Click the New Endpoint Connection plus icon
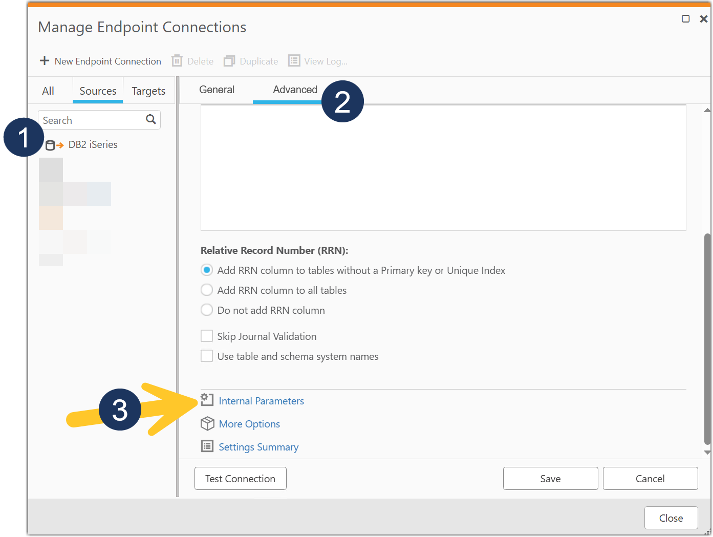This screenshot has width=713, height=537. [x=45, y=60]
